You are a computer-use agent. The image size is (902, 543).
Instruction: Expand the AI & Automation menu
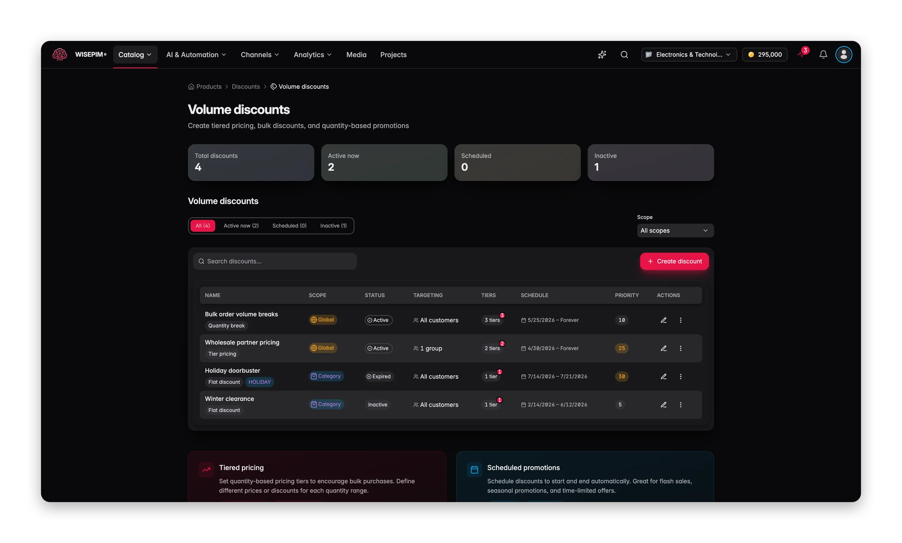[196, 55]
